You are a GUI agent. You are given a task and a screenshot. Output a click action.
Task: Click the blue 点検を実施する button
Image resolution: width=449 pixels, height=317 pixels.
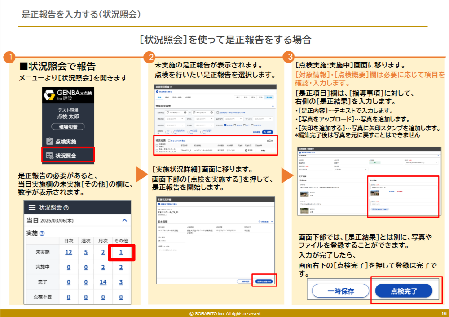pos(264,281)
